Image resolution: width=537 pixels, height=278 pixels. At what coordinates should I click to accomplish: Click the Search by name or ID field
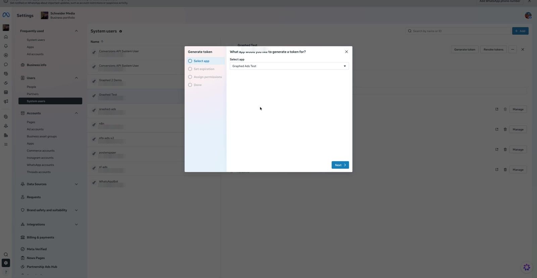(458, 31)
